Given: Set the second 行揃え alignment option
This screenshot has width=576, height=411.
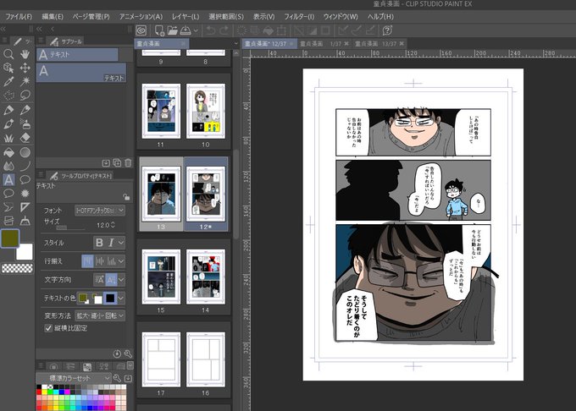Looking at the screenshot, I should (x=100, y=261).
